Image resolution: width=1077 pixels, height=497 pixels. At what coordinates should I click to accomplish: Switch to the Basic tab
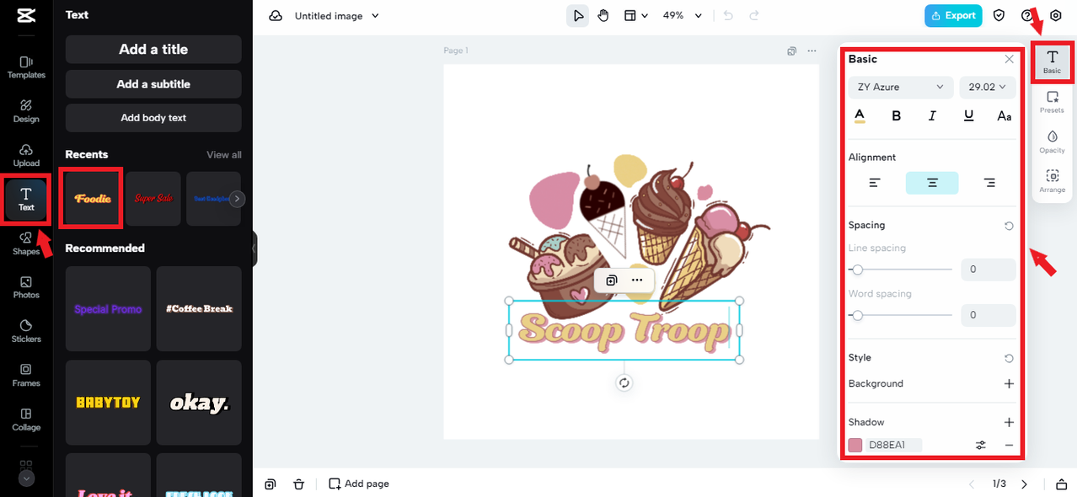(x=1052, y=61)
